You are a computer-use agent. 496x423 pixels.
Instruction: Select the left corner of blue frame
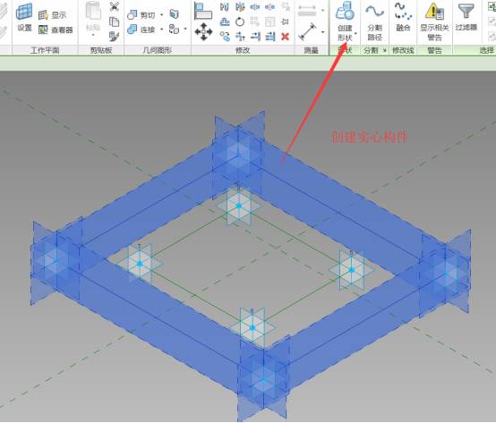coord(56,261)
